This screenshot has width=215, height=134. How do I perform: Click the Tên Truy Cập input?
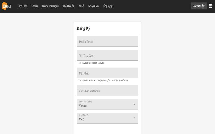tap(107, 55)
